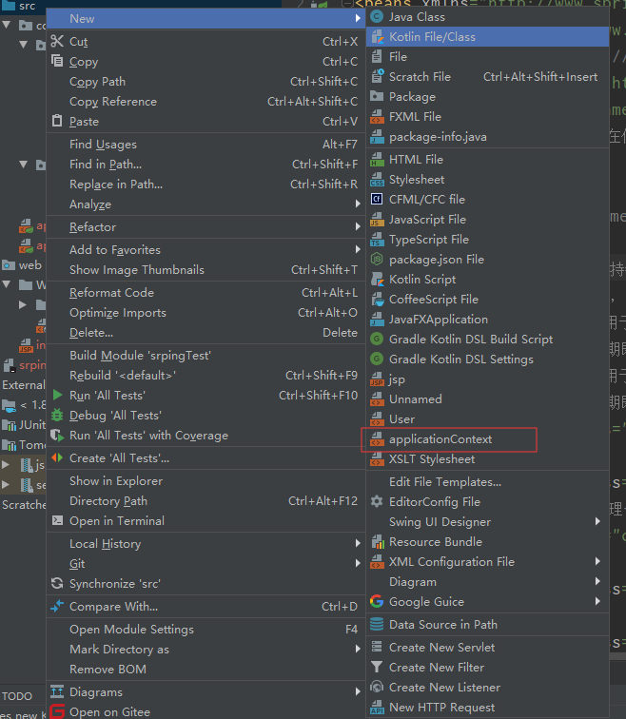The image size is (626, 719).
Task: Click the Open on Gitee icon
Action: click(x=57, y=711)
